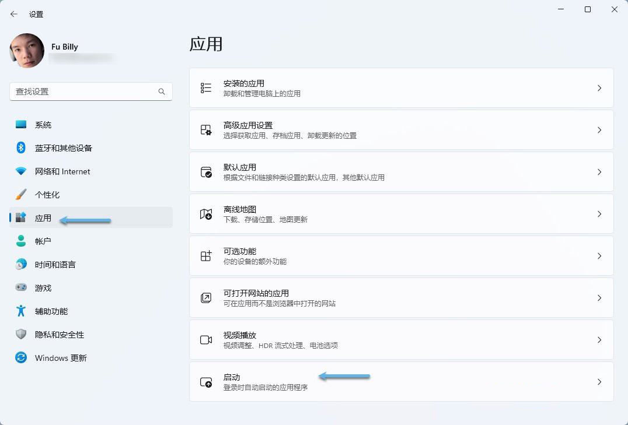Click the search magnifier in 查找设置 box

[161, 92]
